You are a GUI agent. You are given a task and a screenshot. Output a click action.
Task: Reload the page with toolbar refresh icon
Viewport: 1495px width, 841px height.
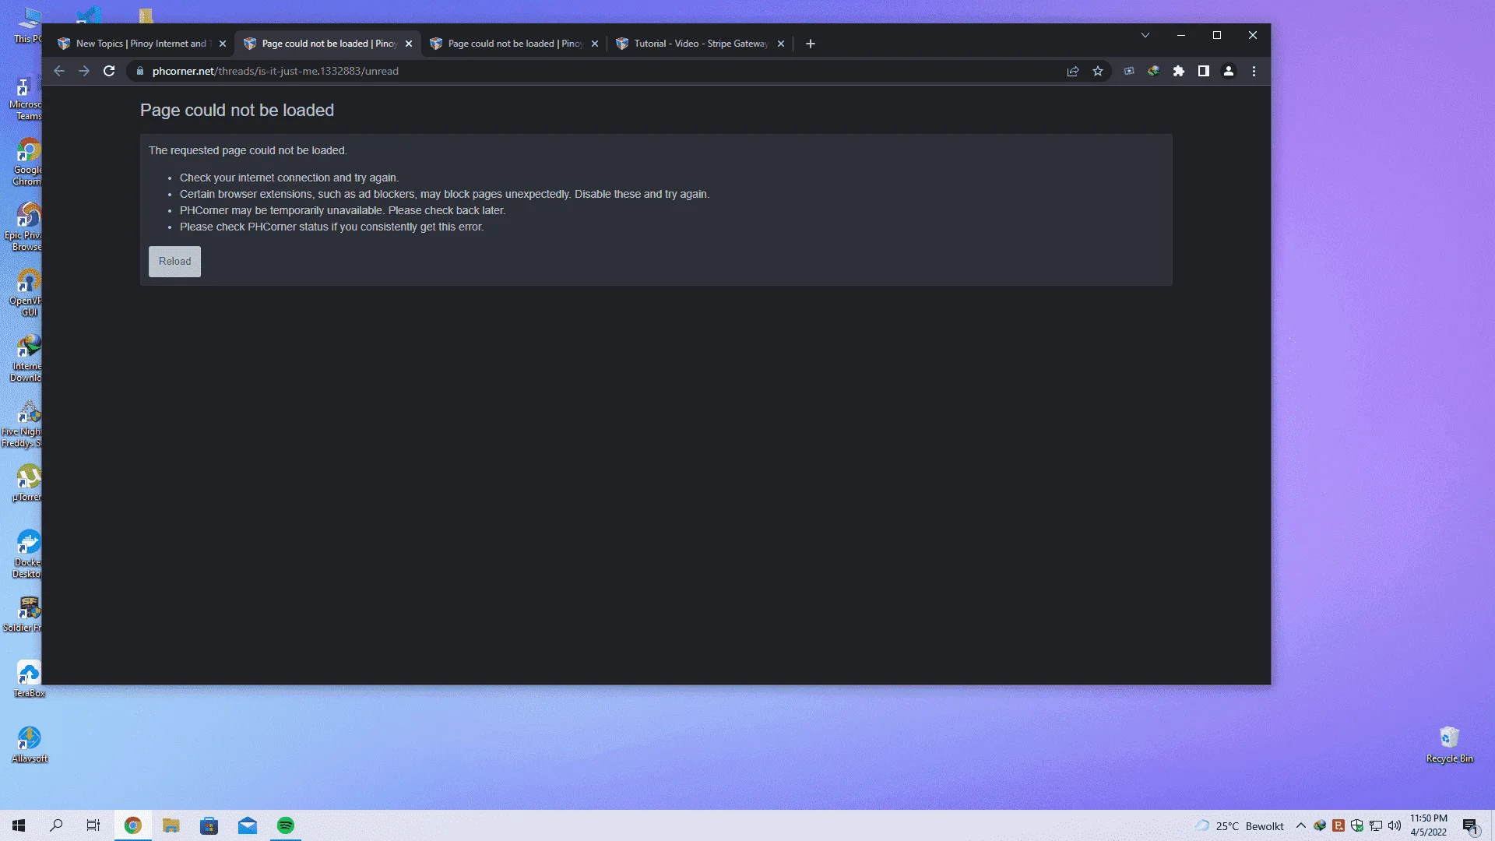pos(109,71)
